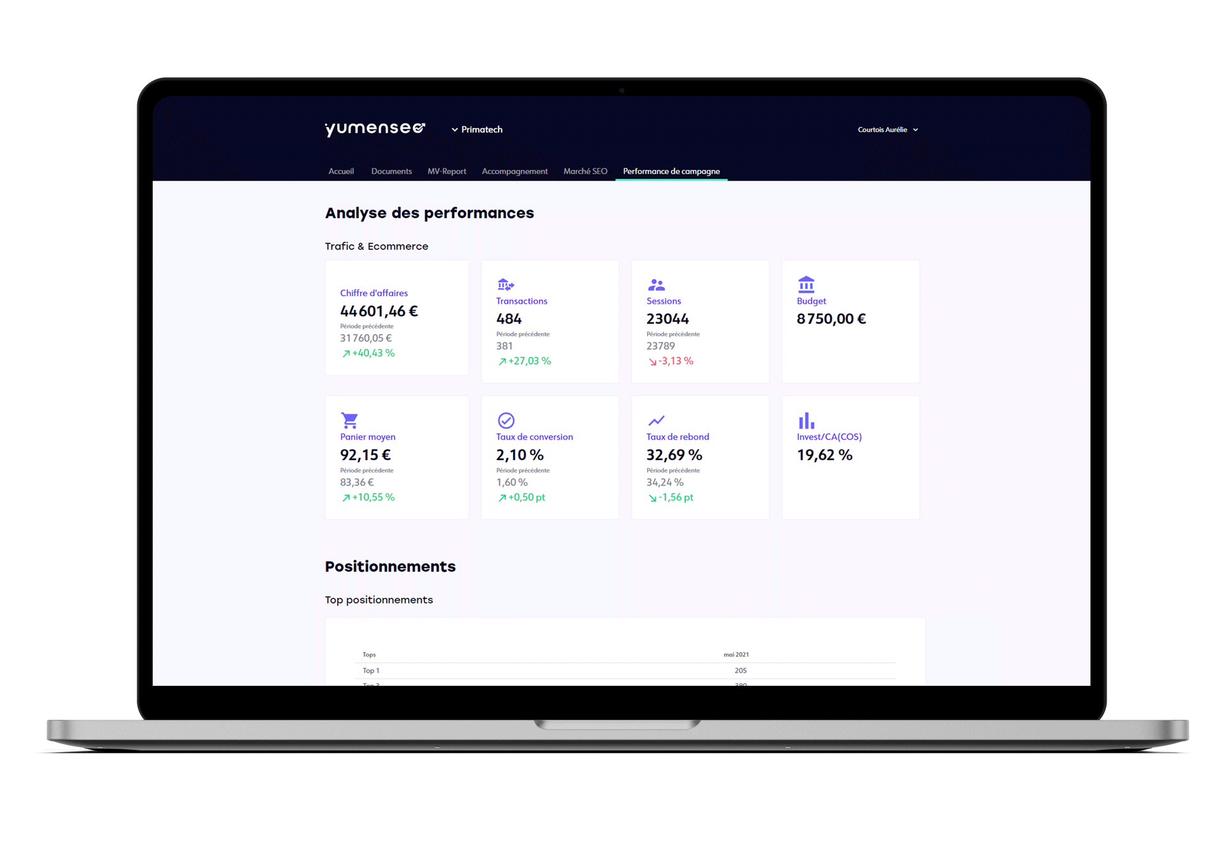This screenshot has width=1226, height=848.
Task: Click the Trafic & Ecommerce subheading
Action: pyautogui.click(x=376, y=246)
